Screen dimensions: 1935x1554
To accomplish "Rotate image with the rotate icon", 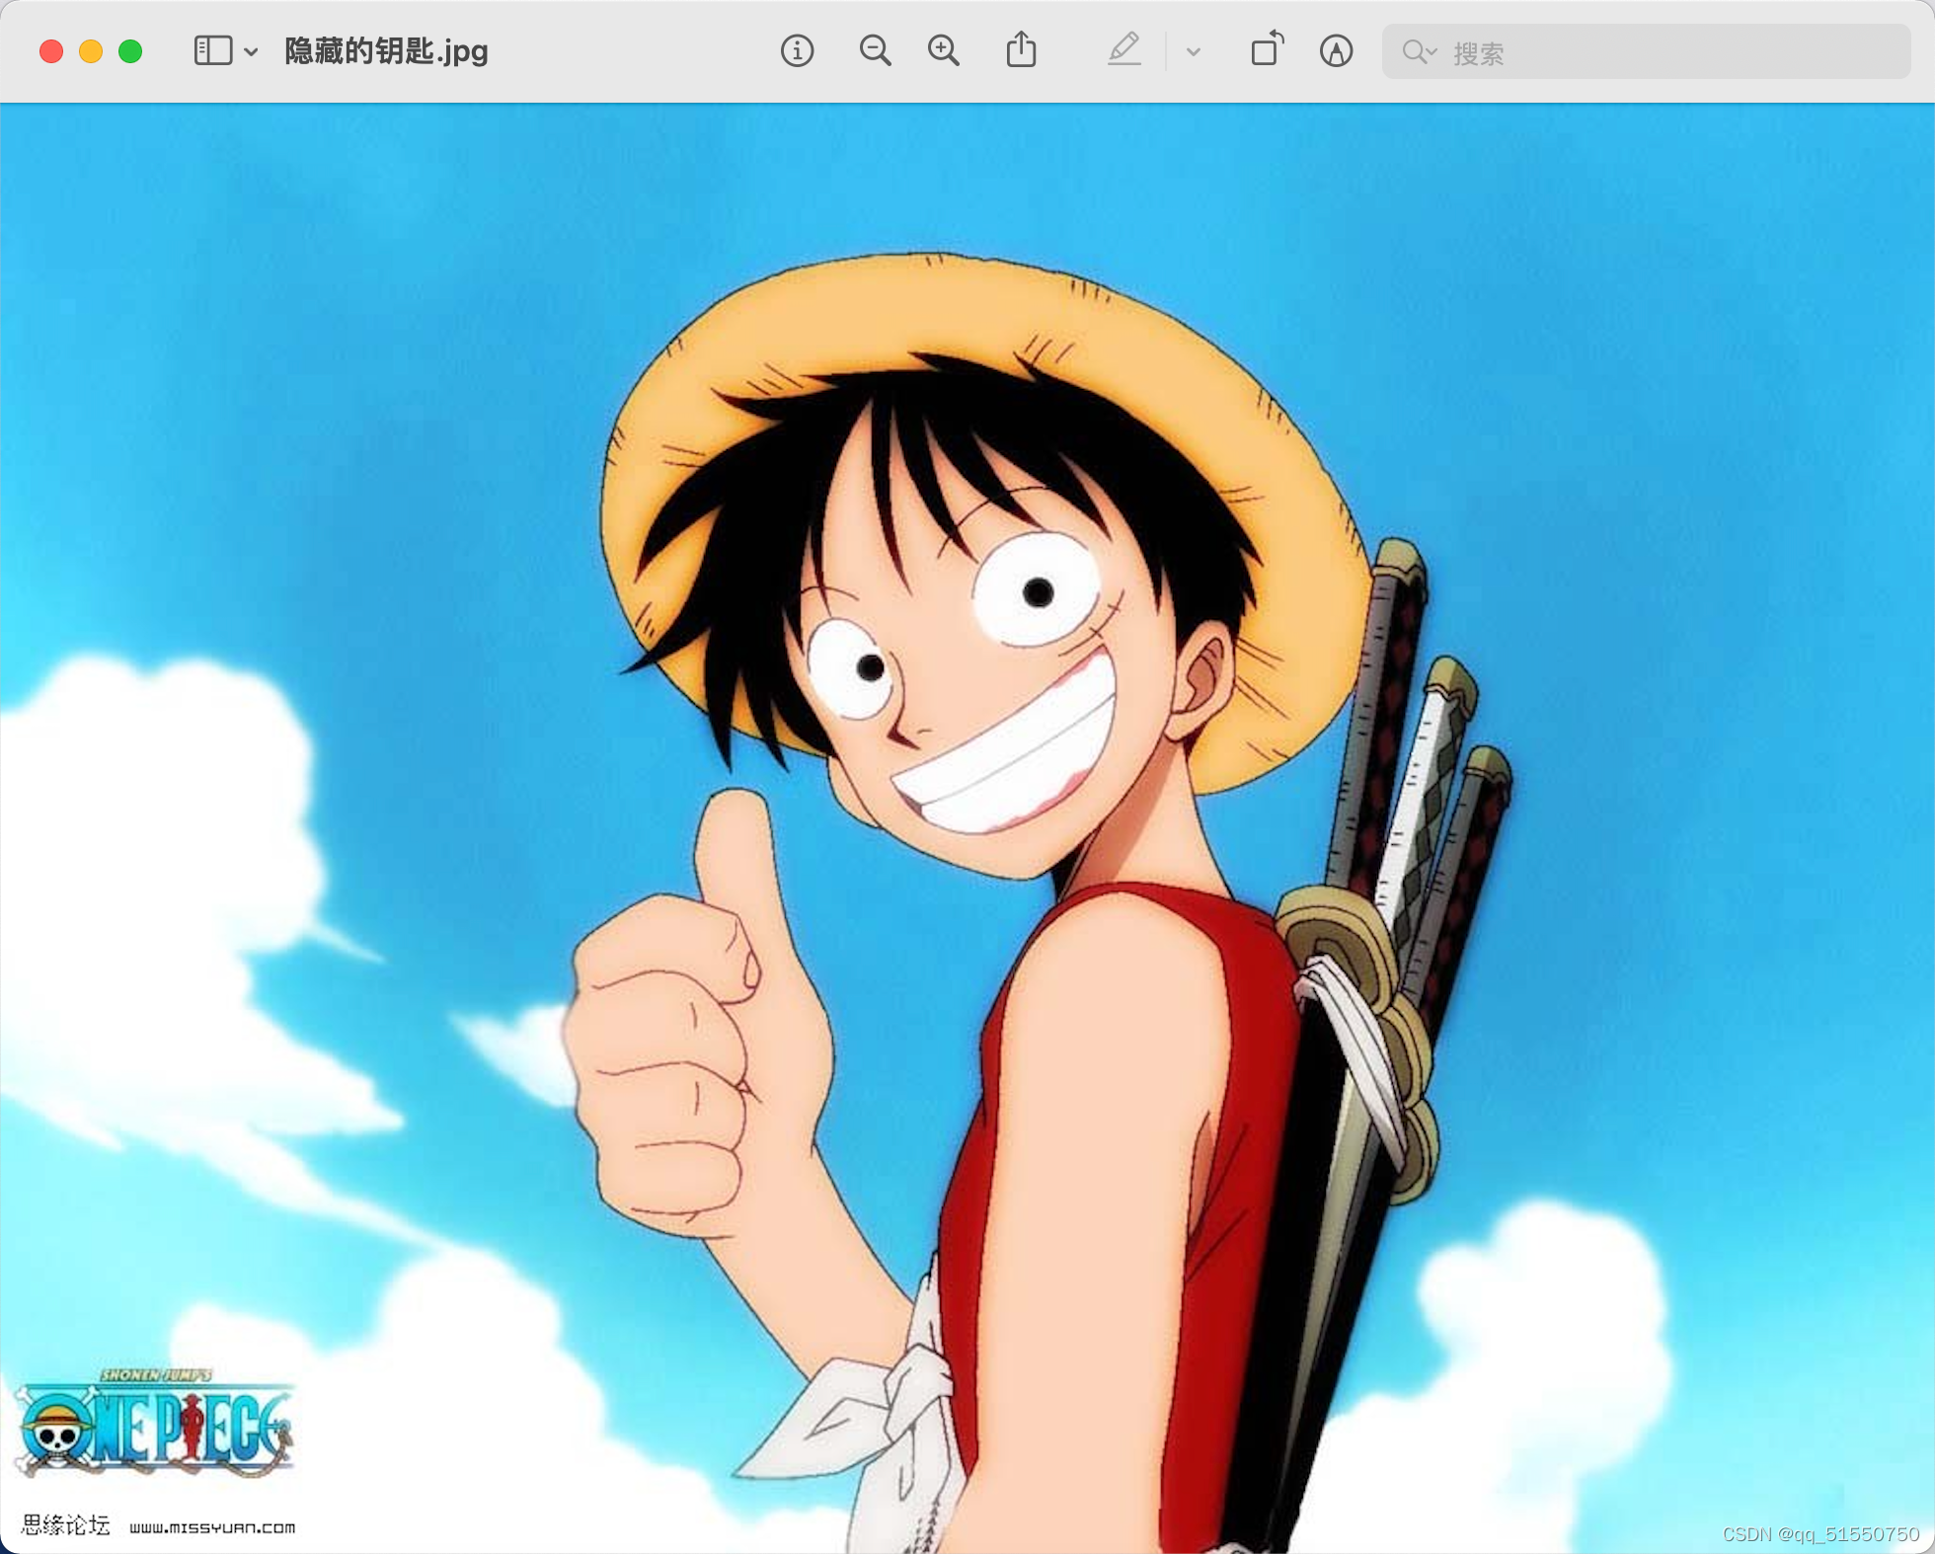I will pos(1267,48).
